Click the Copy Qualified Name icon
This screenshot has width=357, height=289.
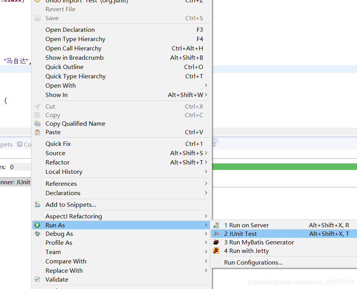pyautogui.click(x=37, y=124)
